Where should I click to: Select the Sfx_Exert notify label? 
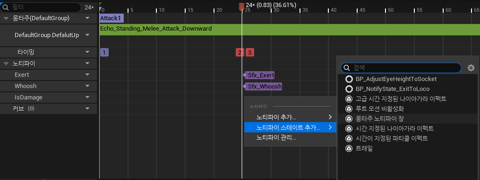tap(261, 75)
